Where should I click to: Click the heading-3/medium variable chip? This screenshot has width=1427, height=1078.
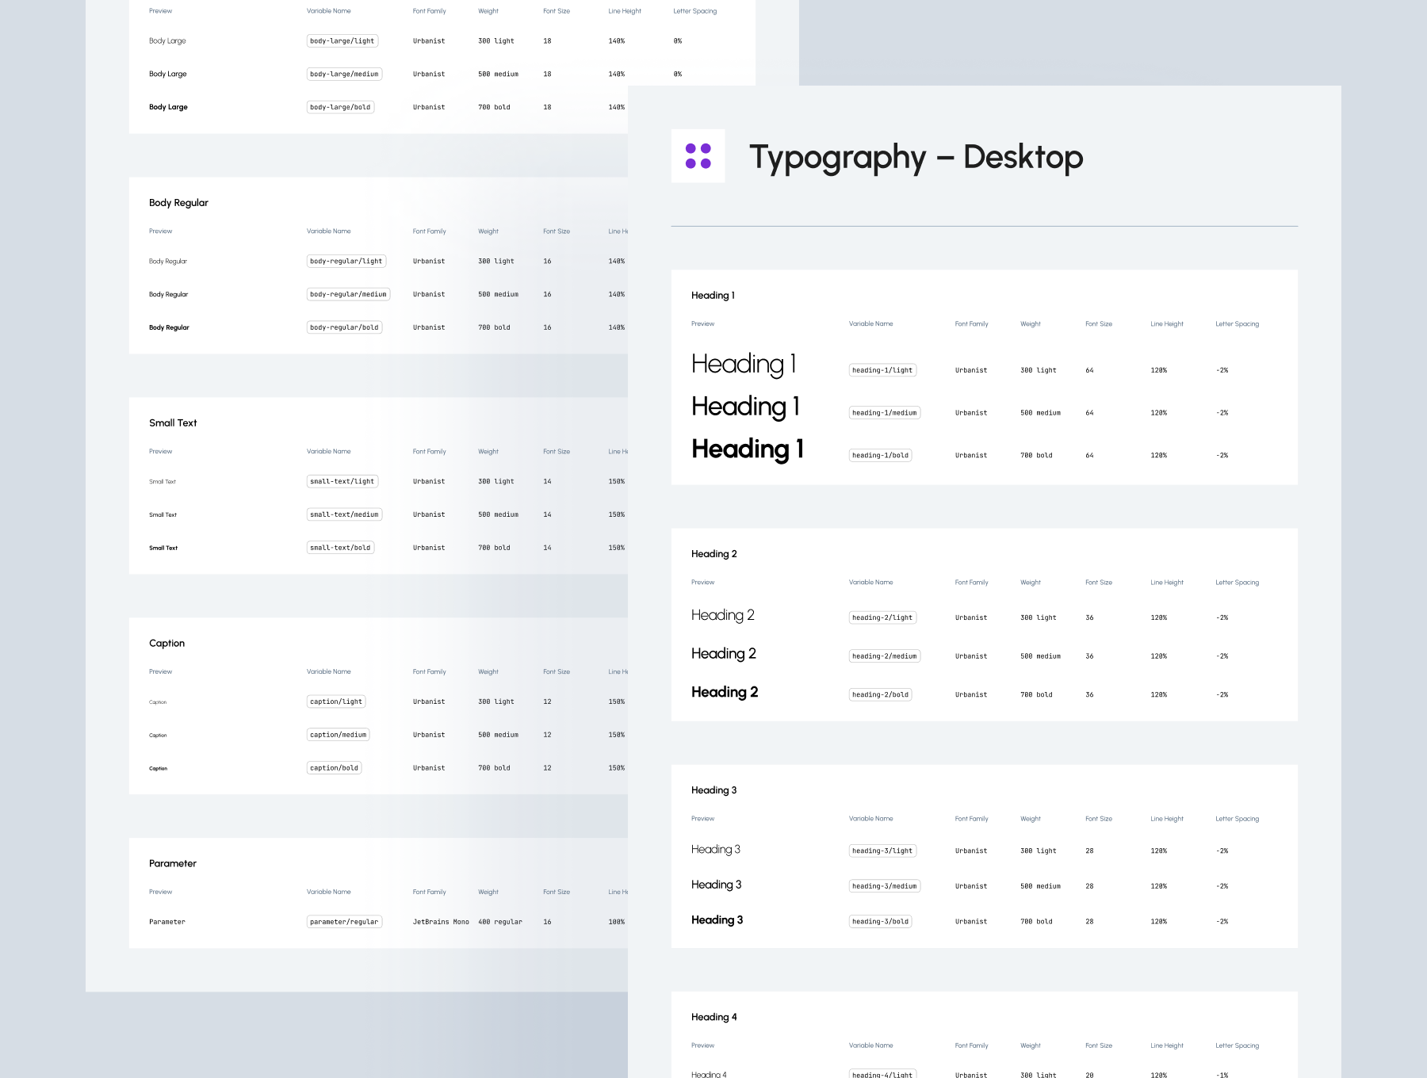click(x=885, y=886)
